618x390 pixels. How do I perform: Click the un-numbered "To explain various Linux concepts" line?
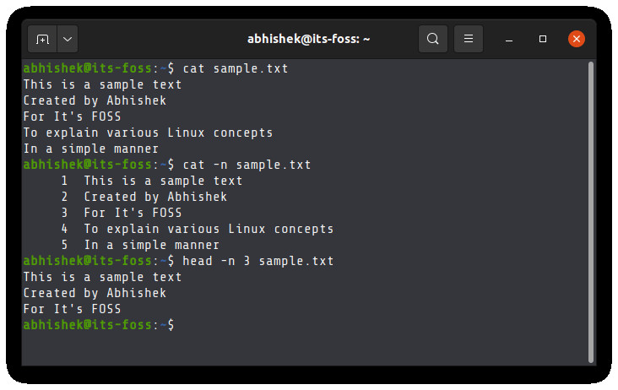148,133
